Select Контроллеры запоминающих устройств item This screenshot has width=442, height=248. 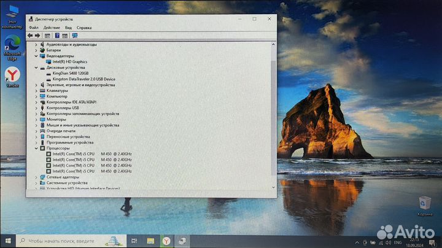(83, 114)
